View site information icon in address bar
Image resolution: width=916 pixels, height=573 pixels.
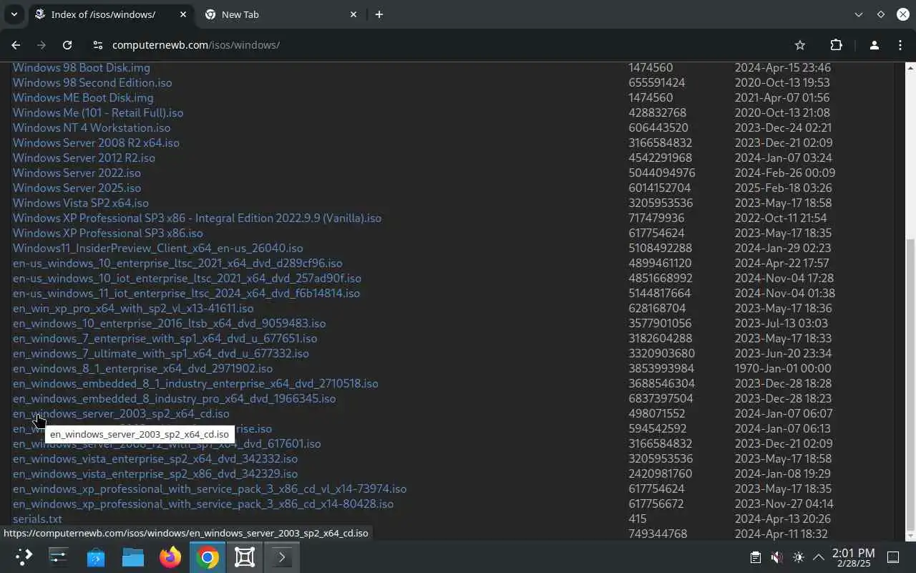(98, 45)
